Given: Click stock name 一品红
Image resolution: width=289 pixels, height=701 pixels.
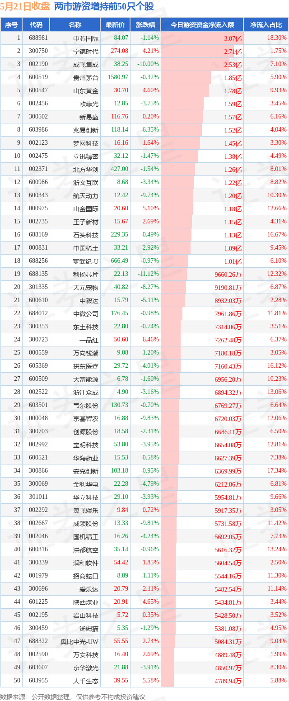Looking at the screenshot, I should tap(89, 340).
